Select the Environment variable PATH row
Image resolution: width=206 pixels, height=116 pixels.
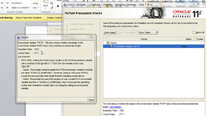146,46
